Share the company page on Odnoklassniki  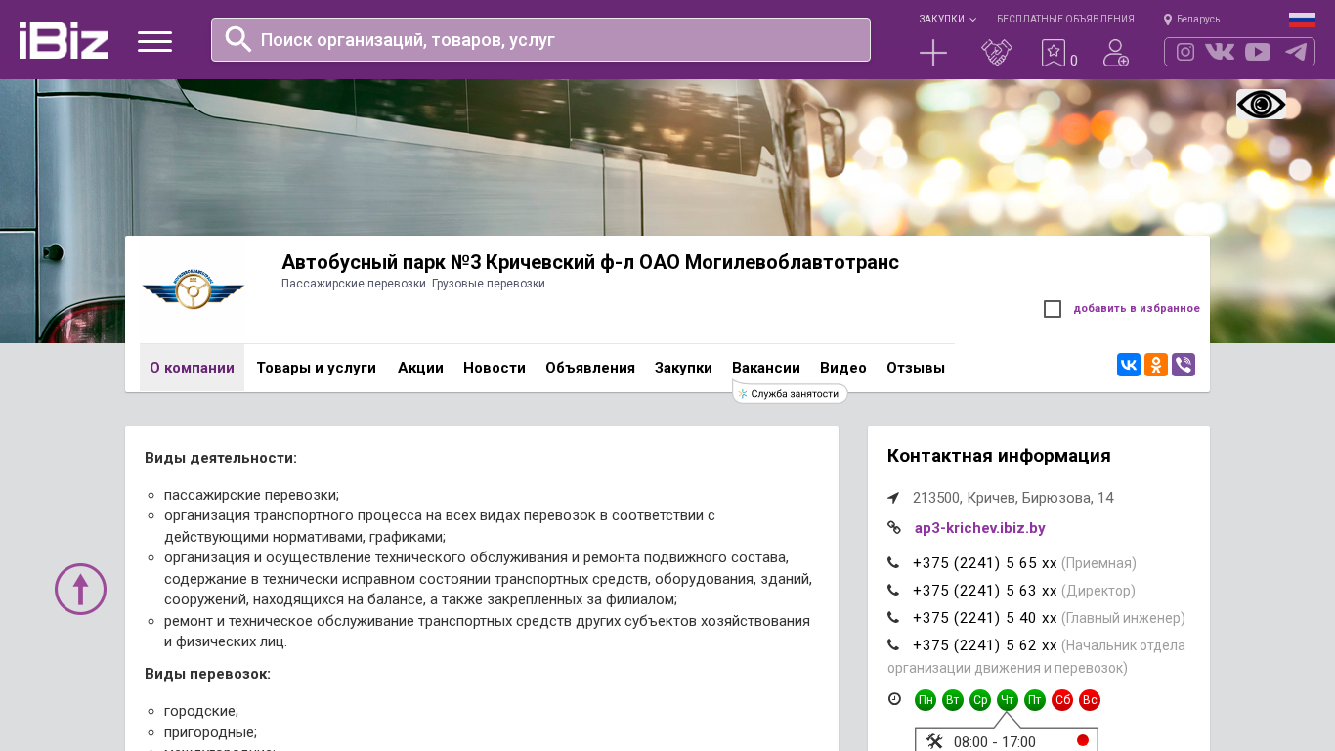point(1156,365)
